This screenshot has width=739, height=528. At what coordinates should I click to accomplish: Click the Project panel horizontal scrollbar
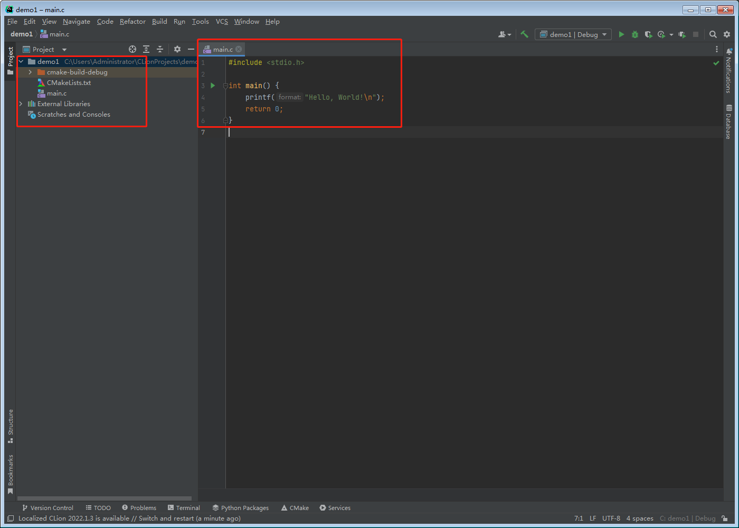coord(105,498)
